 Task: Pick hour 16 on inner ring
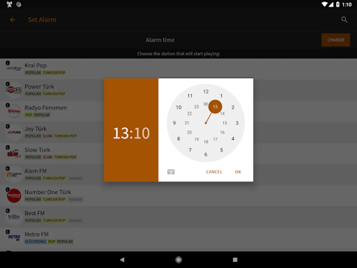(222, 132)
